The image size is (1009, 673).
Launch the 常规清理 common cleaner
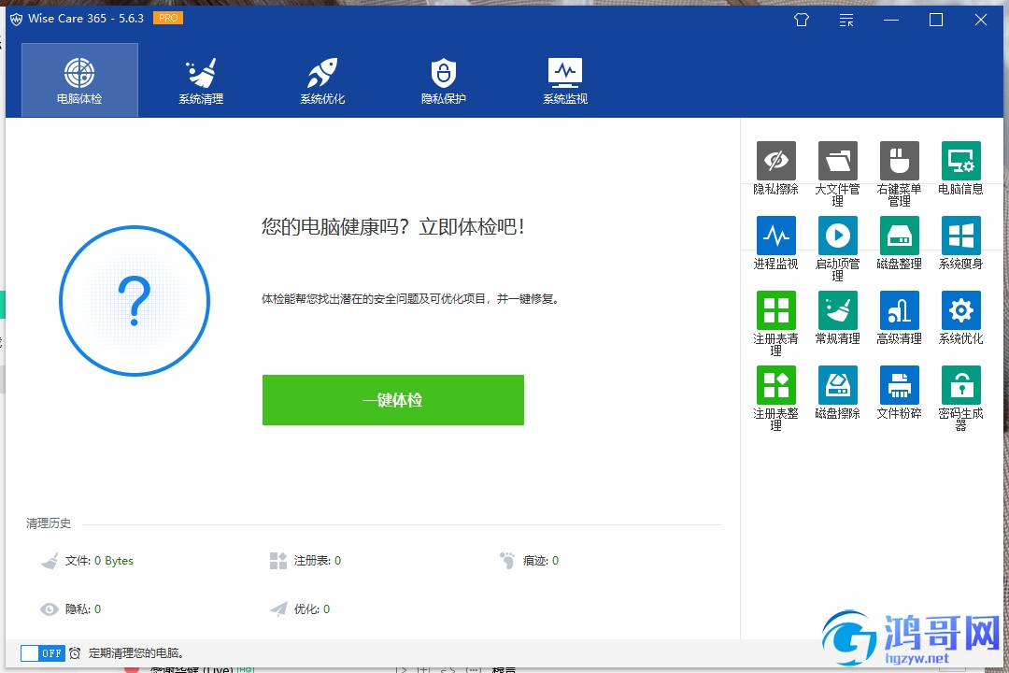[838, 317]
